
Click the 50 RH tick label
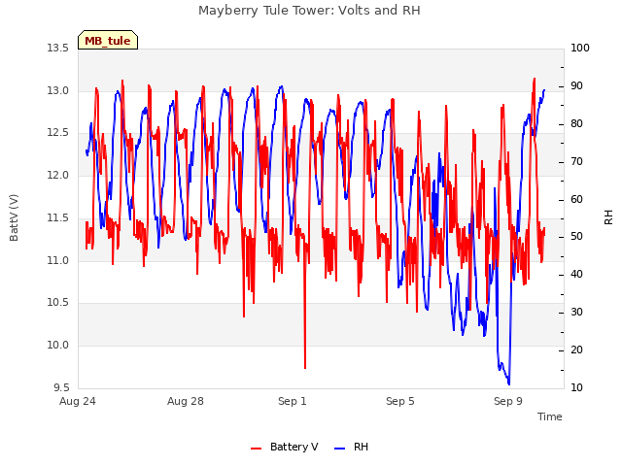pyautogui.click(x=576, y=237)
